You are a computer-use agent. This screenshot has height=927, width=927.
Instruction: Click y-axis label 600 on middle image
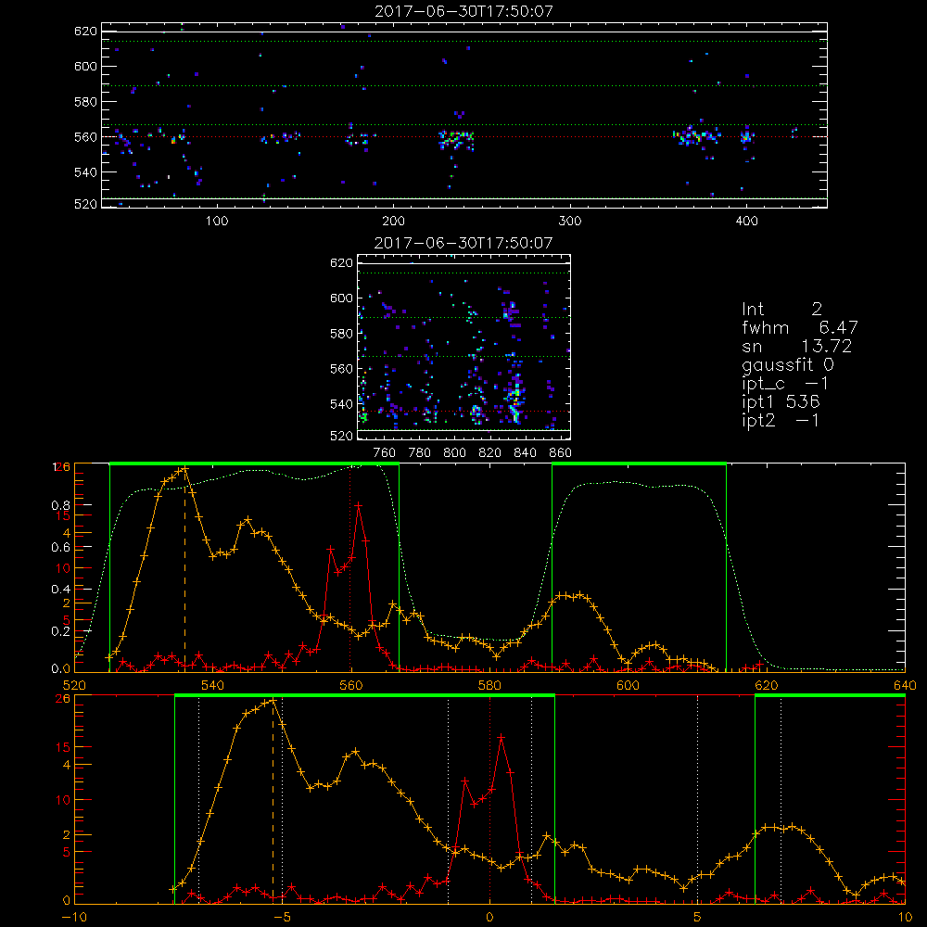pos(341,298)
